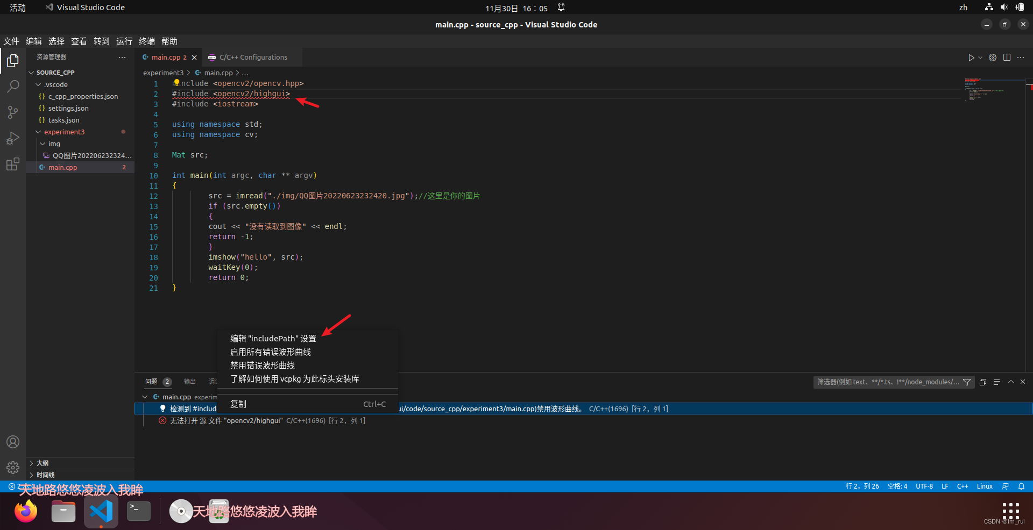Click the light bulb quick fix on line 1
1033x530 pixels.
tap(176, 83)
